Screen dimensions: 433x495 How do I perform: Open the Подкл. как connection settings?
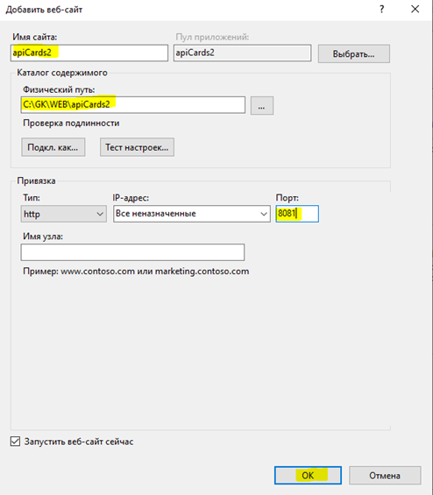[x=53, y=147]
